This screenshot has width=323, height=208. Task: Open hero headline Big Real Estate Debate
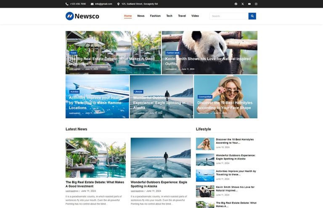(x=111, y=61)
